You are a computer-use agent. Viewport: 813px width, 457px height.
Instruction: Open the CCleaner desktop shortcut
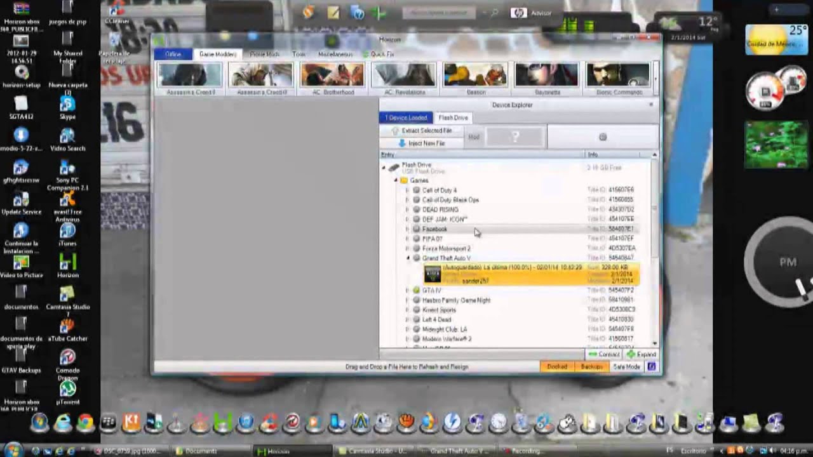tap(117, 13)
